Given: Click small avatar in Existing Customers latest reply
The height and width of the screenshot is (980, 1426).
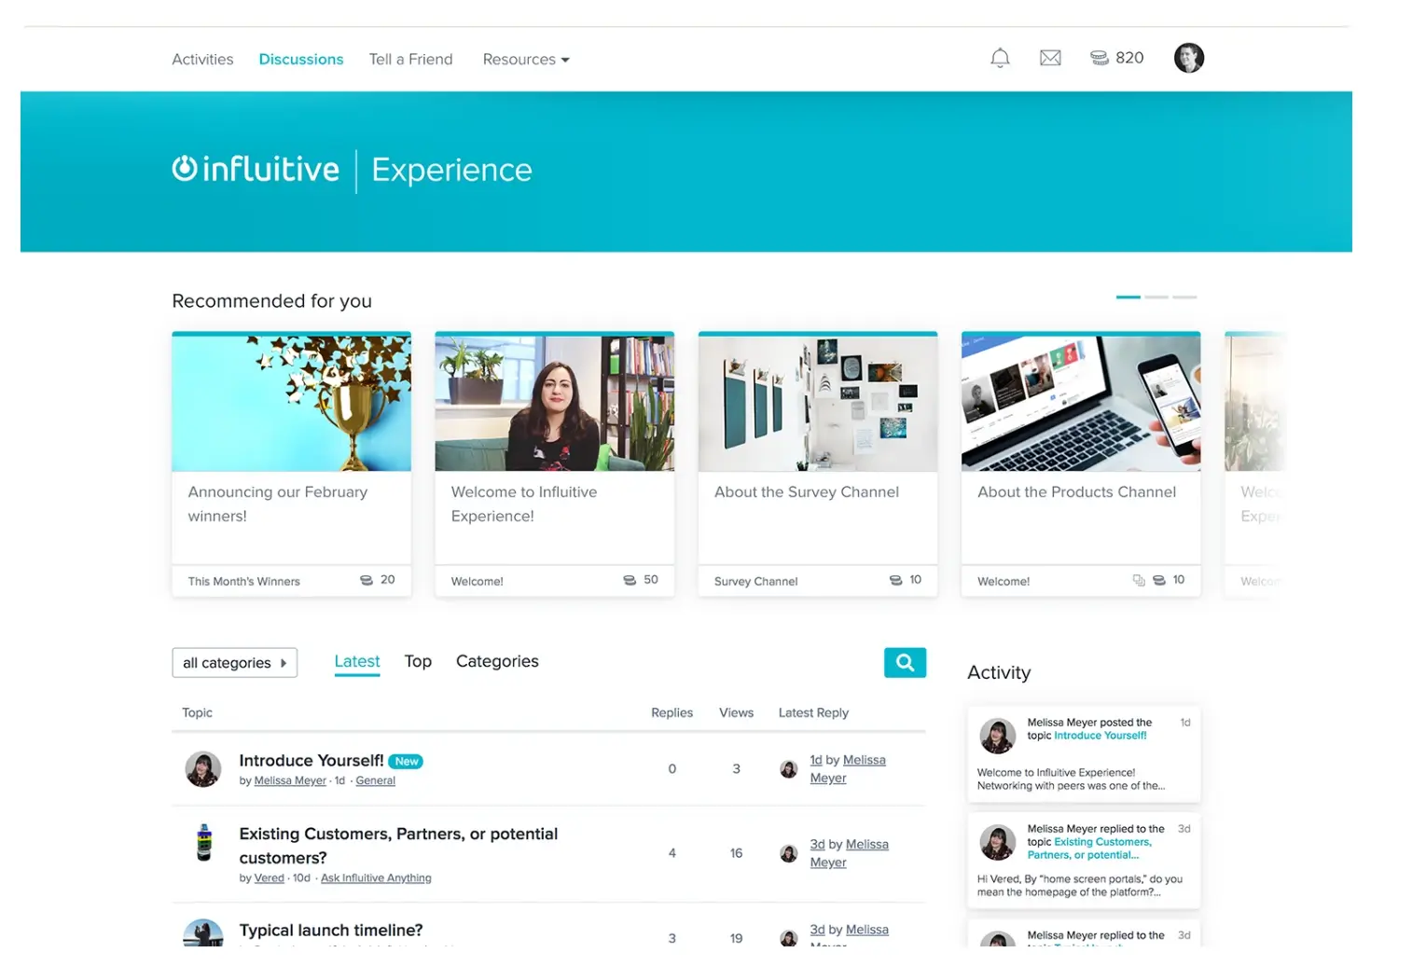Looking at the screenshot, I should (x=789, y=853).
